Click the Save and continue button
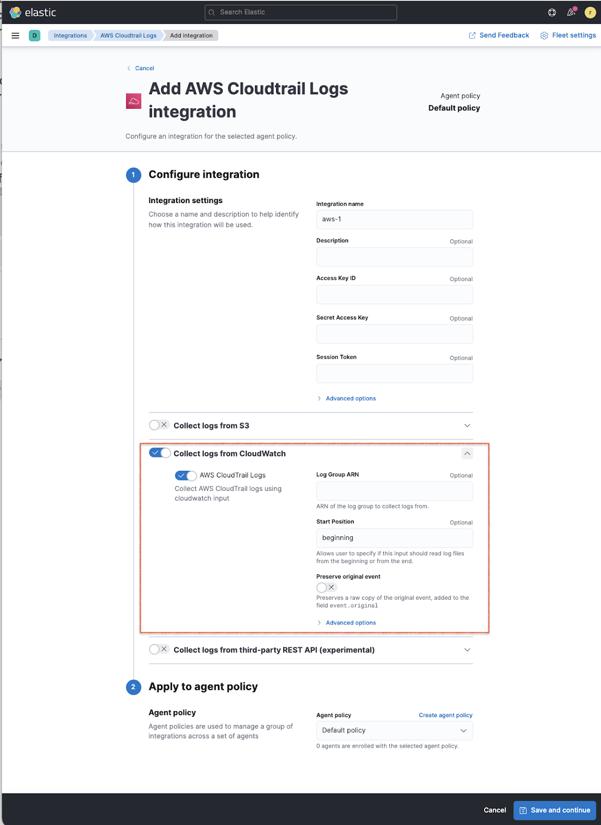This screenshot has width=601, height=825. (x=555, y=810)
